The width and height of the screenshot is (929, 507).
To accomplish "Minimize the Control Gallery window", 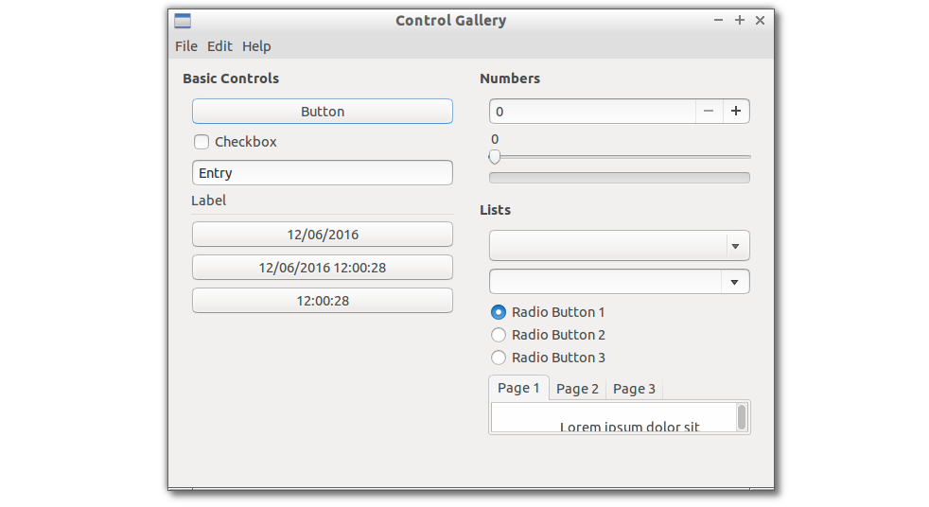I will click(718, 20).
